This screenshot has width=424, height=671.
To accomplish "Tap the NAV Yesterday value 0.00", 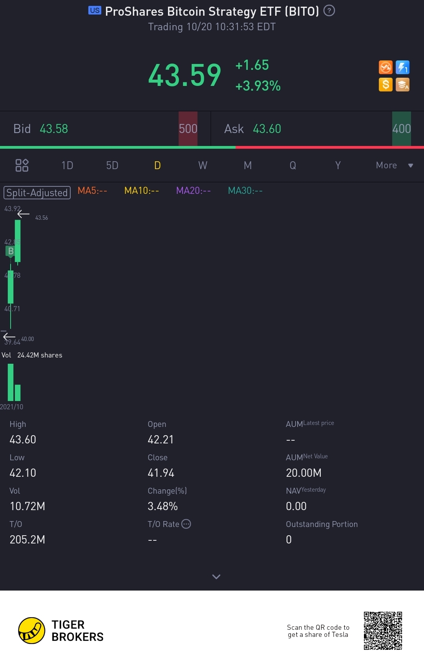I will coord(296,506).
